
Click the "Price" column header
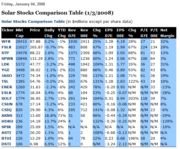point(35,30)
